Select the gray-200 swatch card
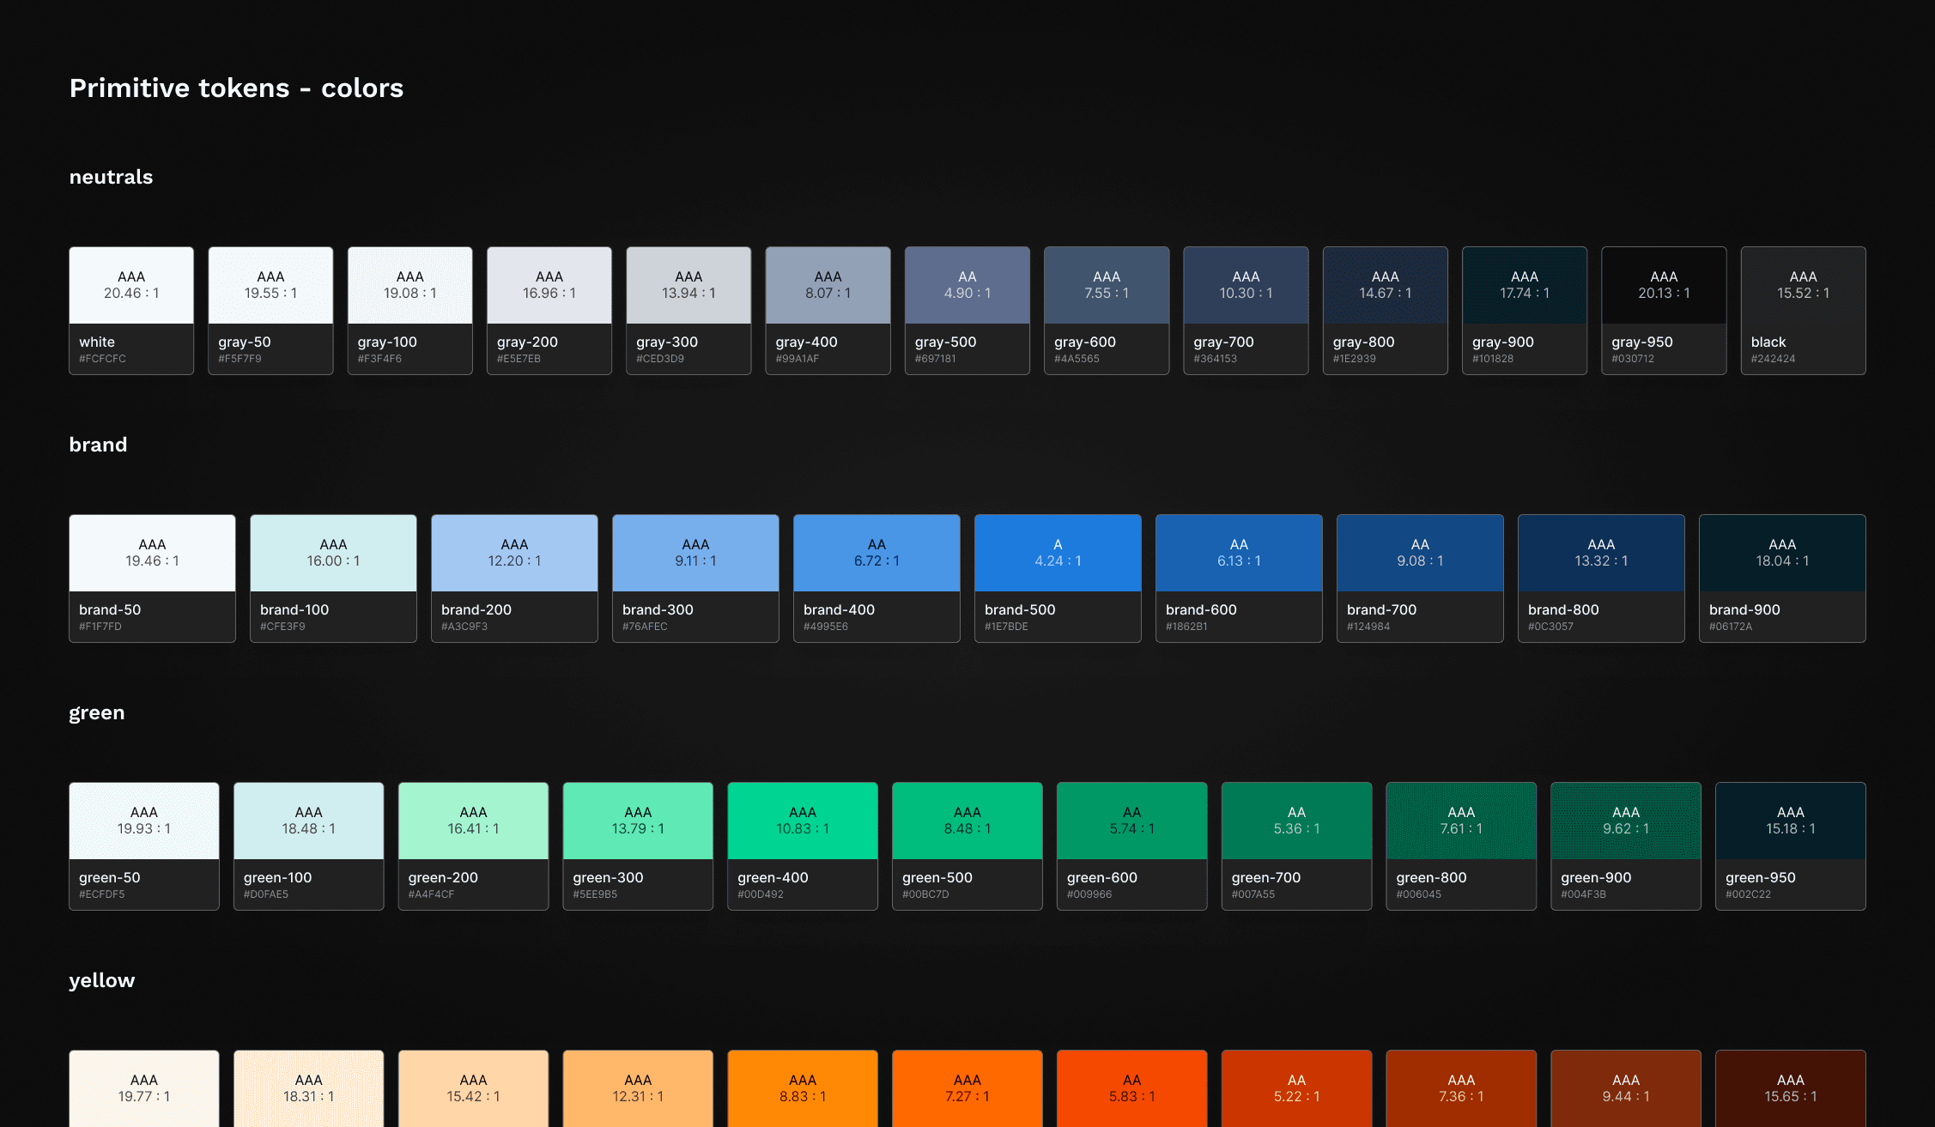This screenshot has width=1935, height=1127. coord(549,310)
